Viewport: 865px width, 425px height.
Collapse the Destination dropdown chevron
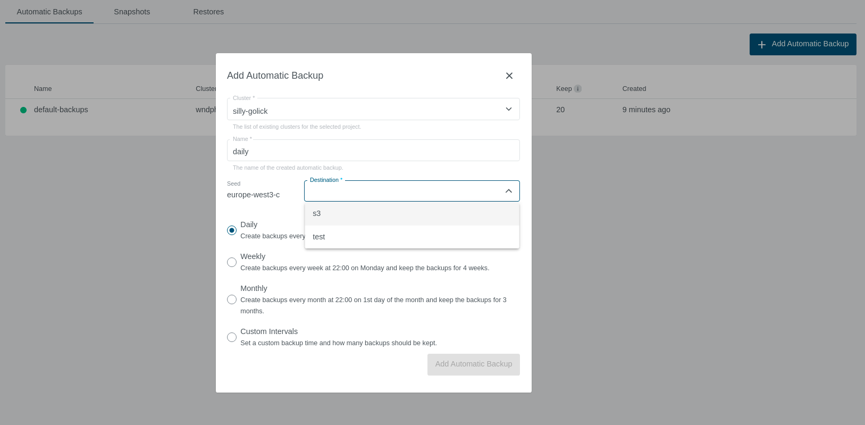[x=508, y=191]
